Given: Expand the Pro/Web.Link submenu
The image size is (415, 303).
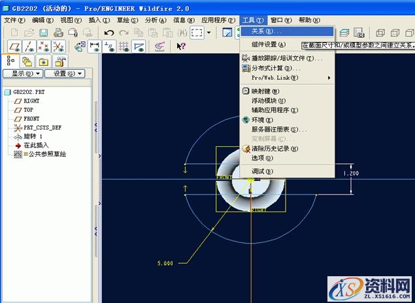Looking at the screenshot, I should 288,78.
